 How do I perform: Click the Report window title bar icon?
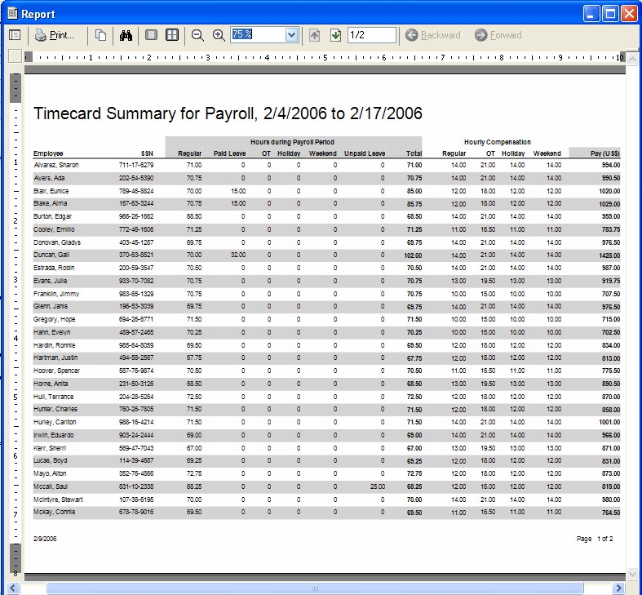[x=11, y=13]
